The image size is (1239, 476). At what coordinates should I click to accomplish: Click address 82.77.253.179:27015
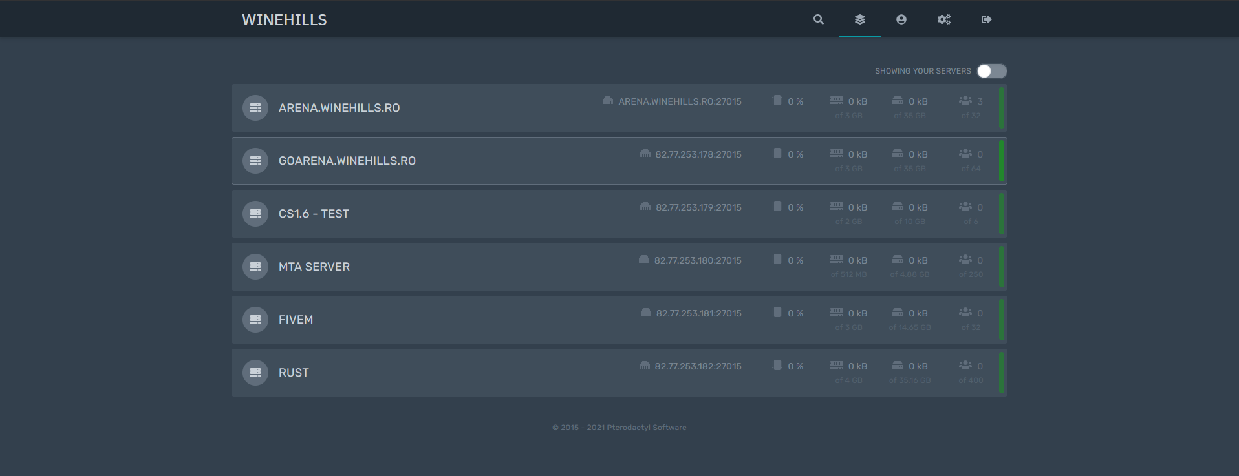point(698,207)
